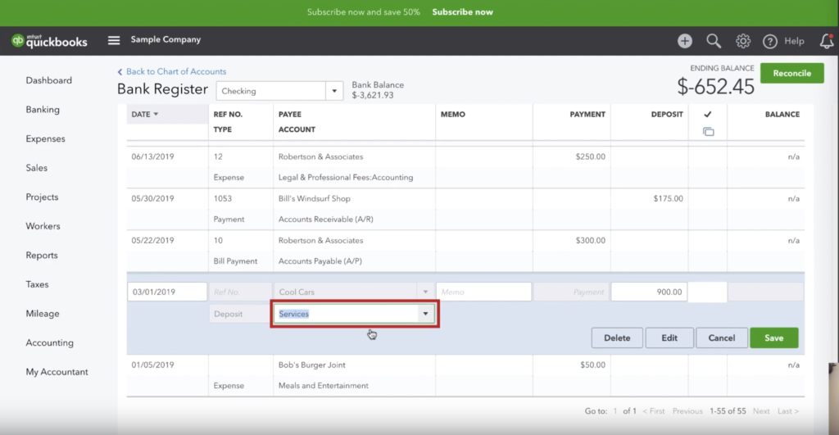839x435 pixels.
Task: Toggle the hamburger navigation menu
Action: 113,40
